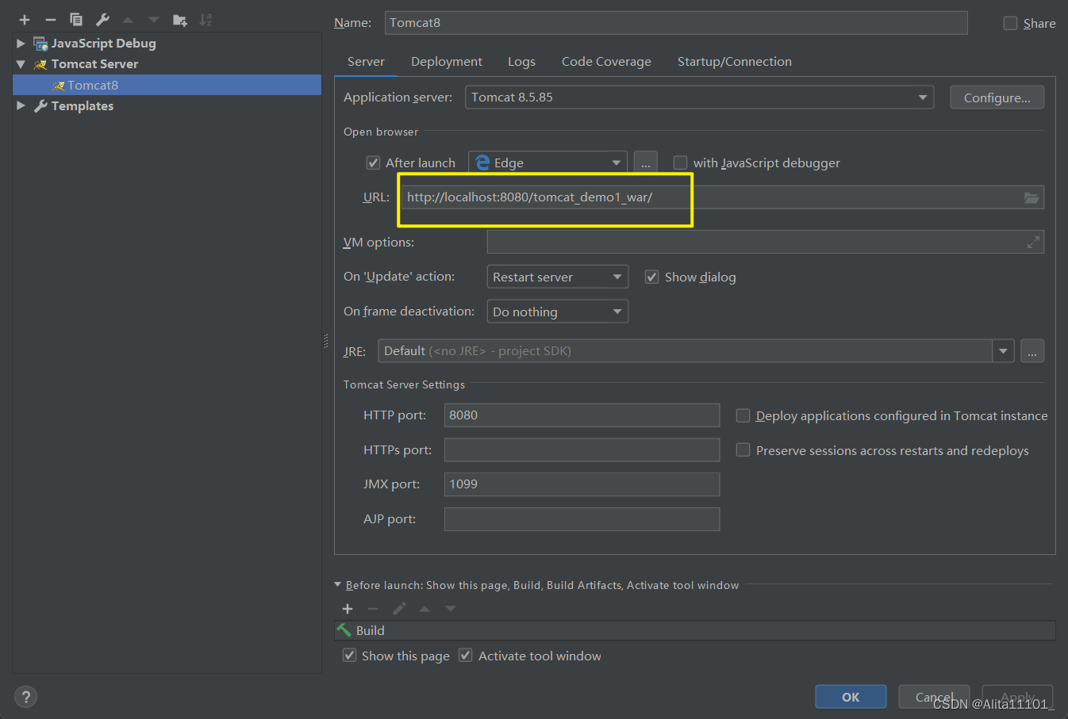Toggle After launch checkbox

coord(373,163)
